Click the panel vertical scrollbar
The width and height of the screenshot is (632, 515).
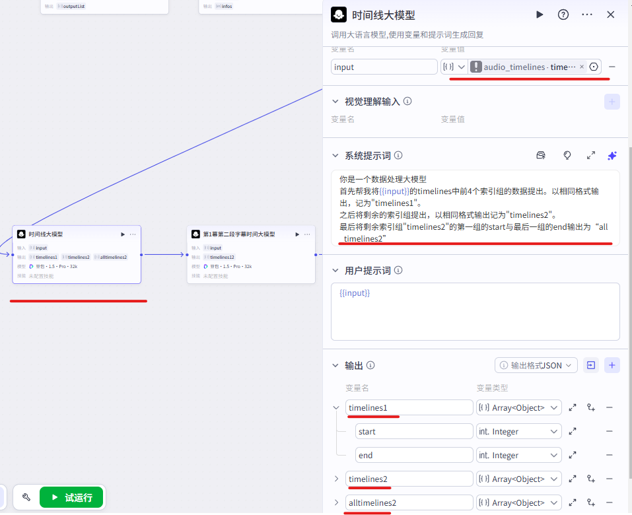pyautogui.click(x=629, y=312)
